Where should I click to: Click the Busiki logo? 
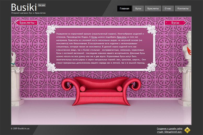[24, 7]
